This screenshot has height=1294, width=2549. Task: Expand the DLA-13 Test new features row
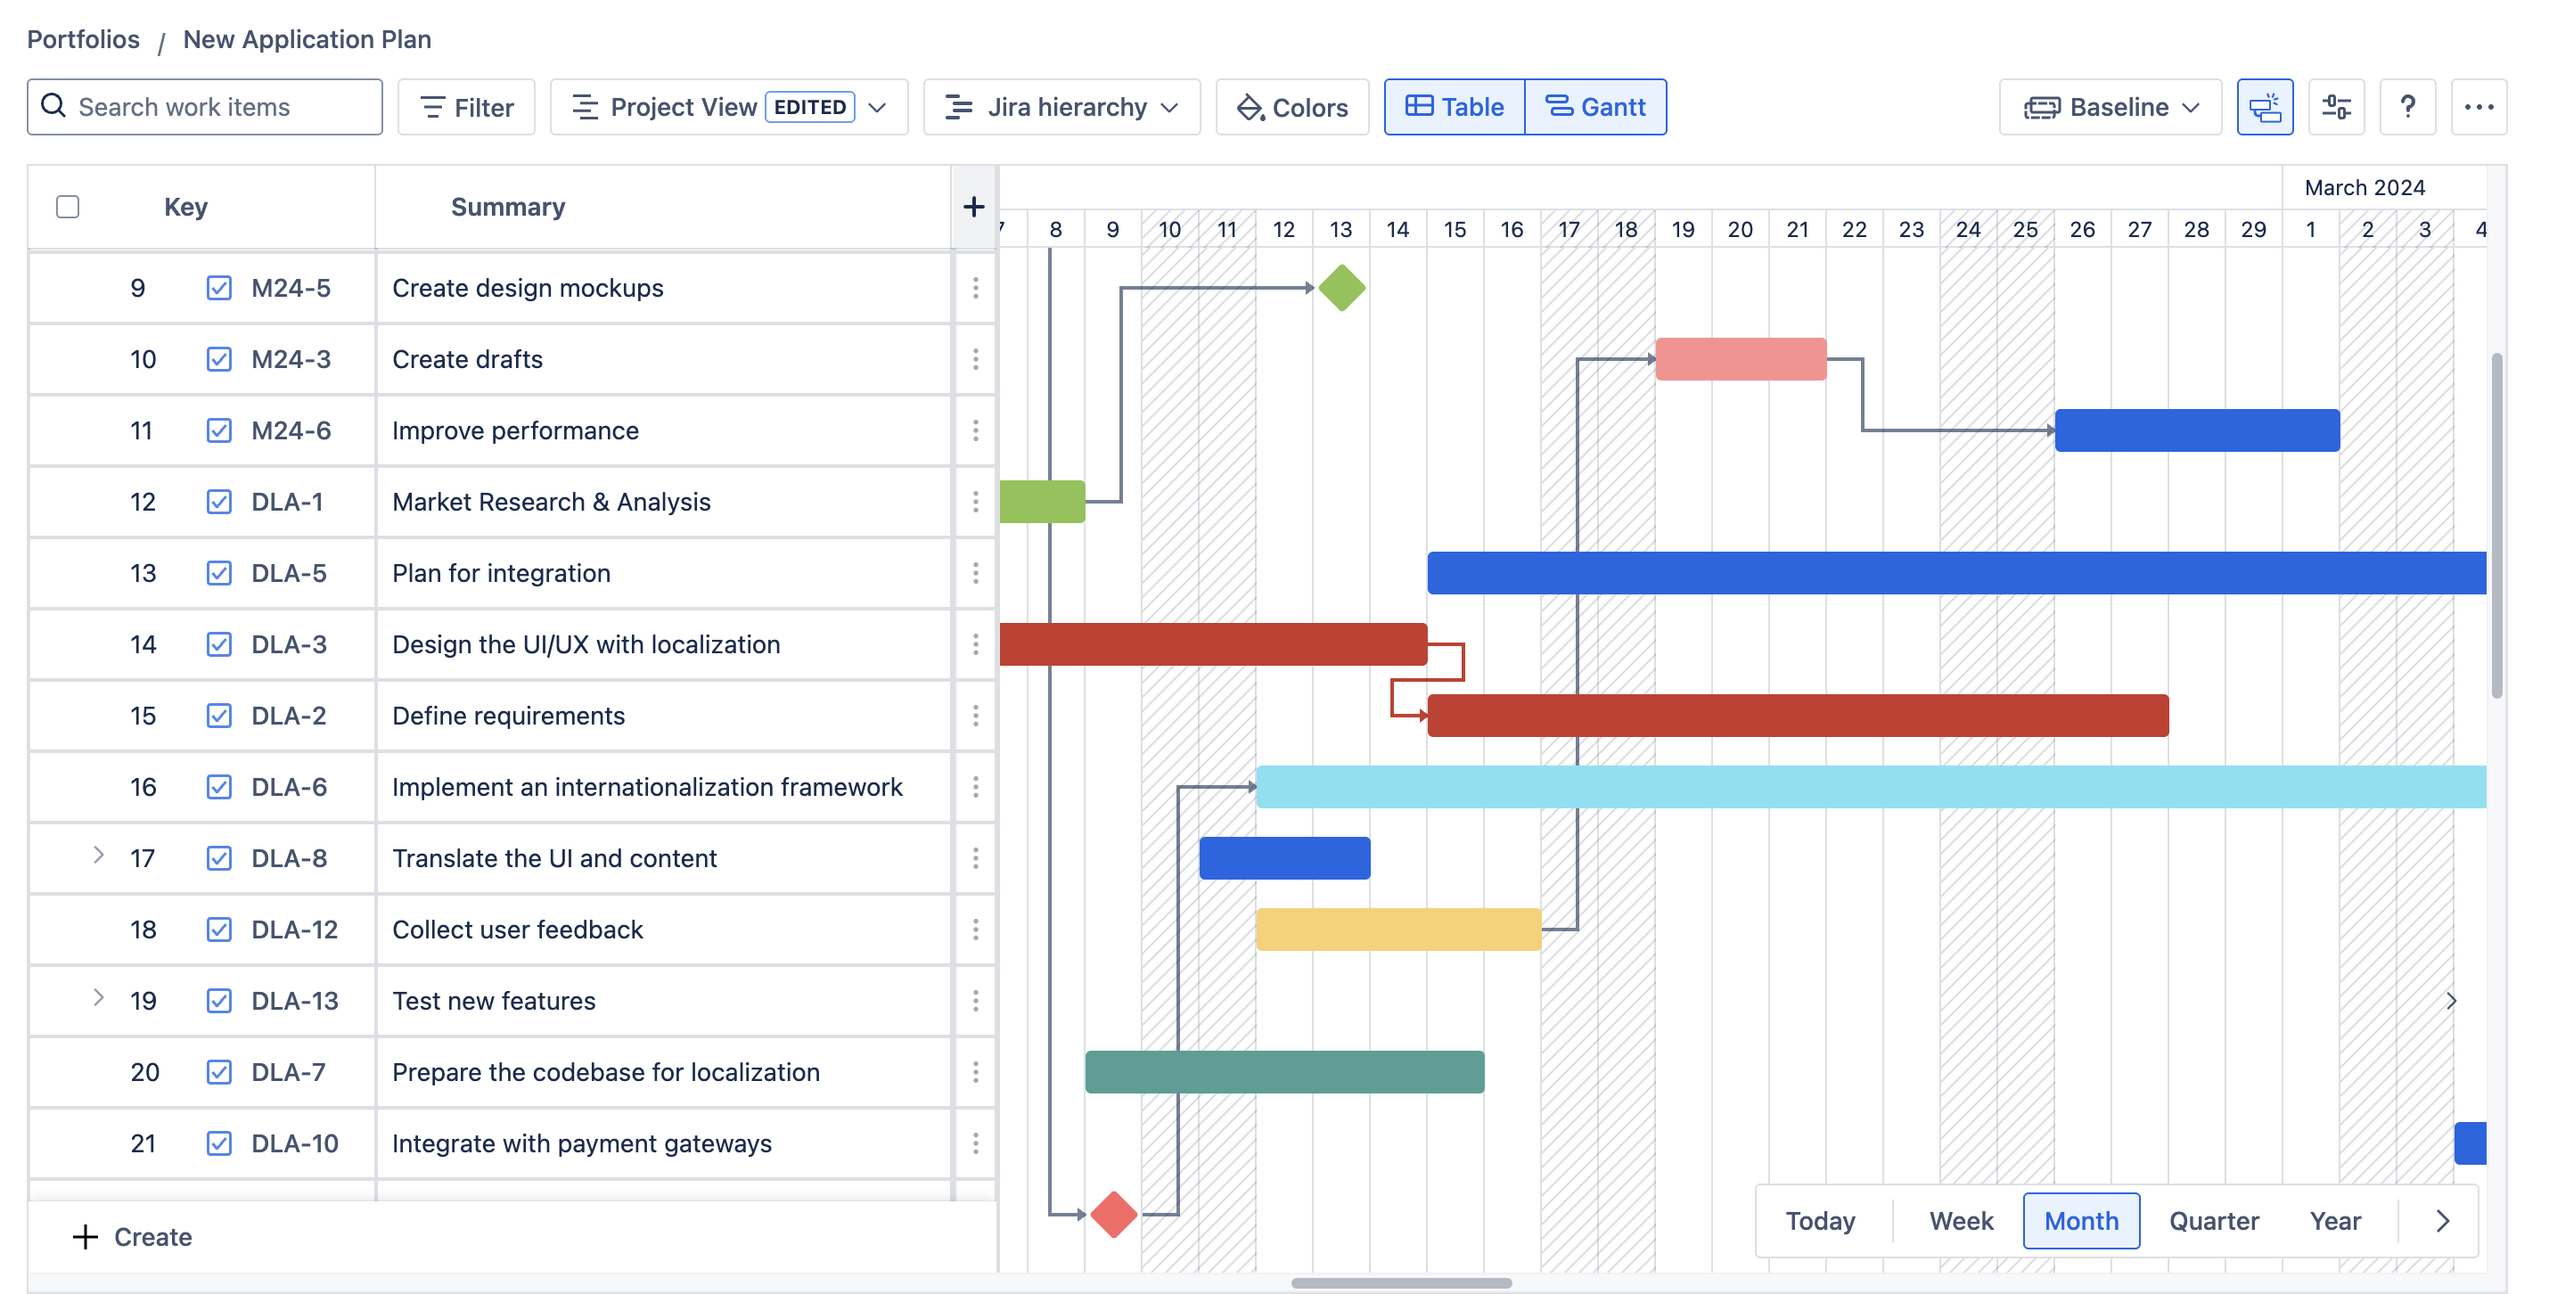pyautogui.click(x=98, y=998)
